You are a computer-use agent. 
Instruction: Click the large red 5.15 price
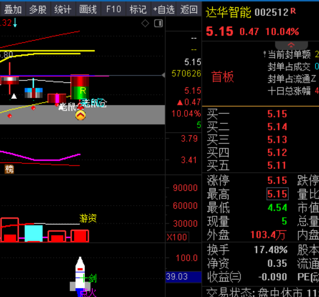click(x=219, y=31)
